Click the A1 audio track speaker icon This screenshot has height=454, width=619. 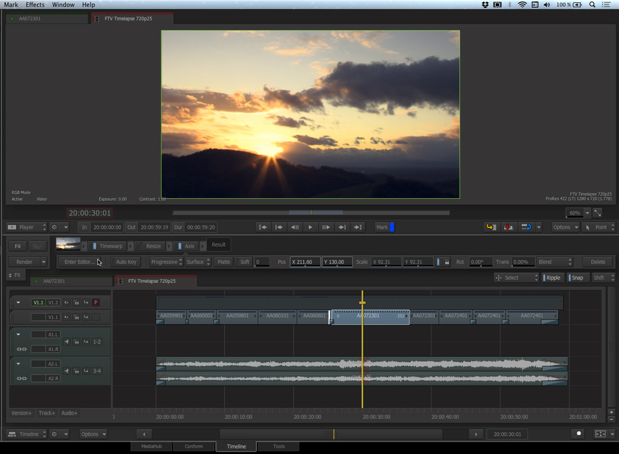click(x=66, y=342)
